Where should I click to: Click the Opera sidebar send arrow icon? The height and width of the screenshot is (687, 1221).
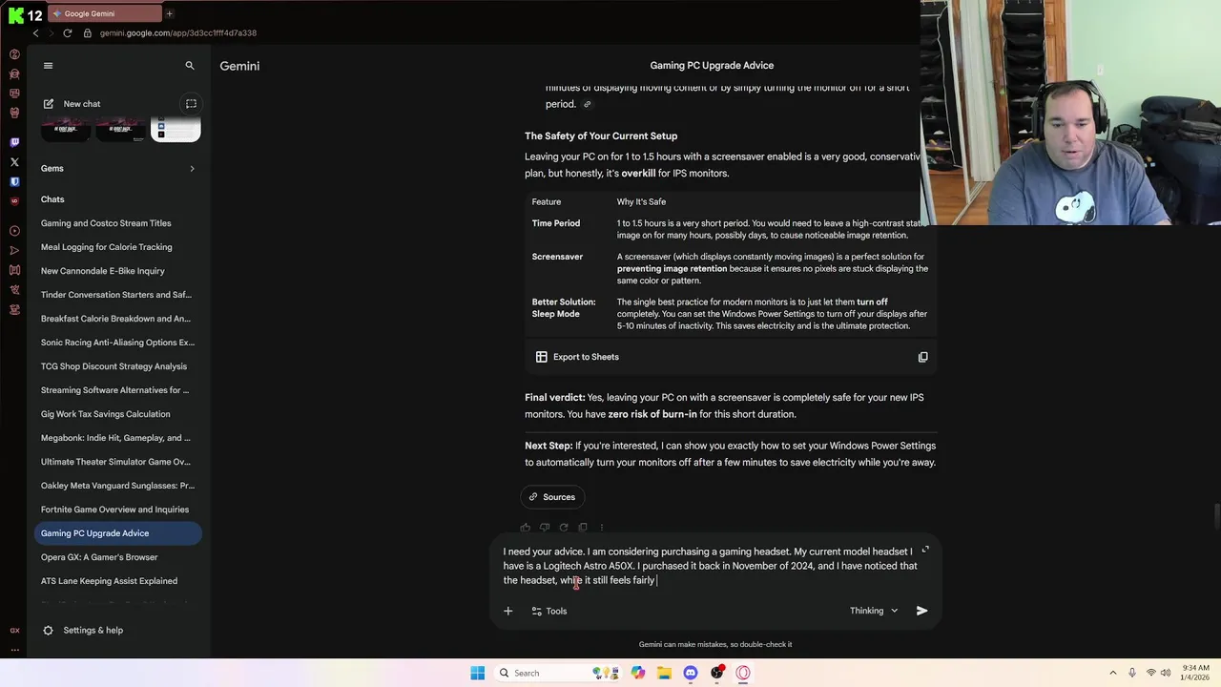pyautogui.click(x=14, y=250)
